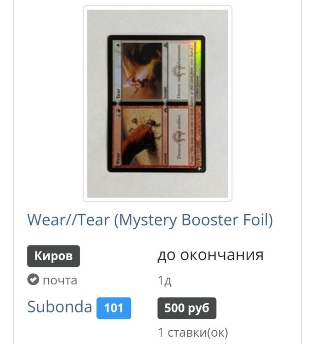The height and width of the screenshot is (344, 315).
Task: Click the 'Destroy target enchantment' text box
Action: (x=178, y=71)
